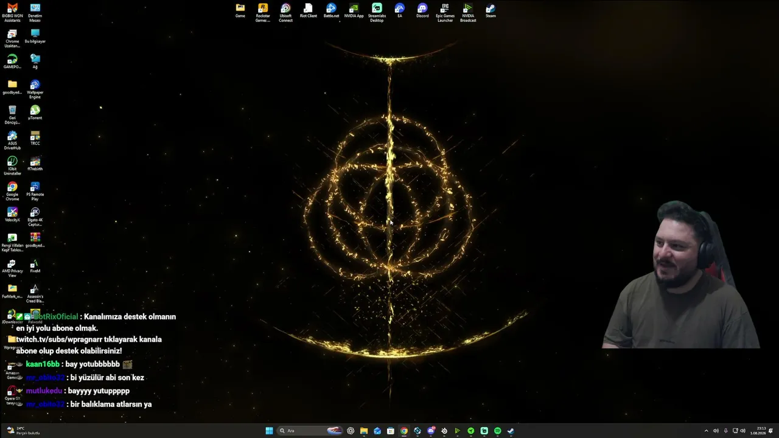Open Spotify from the taskbar

(497, 431)
